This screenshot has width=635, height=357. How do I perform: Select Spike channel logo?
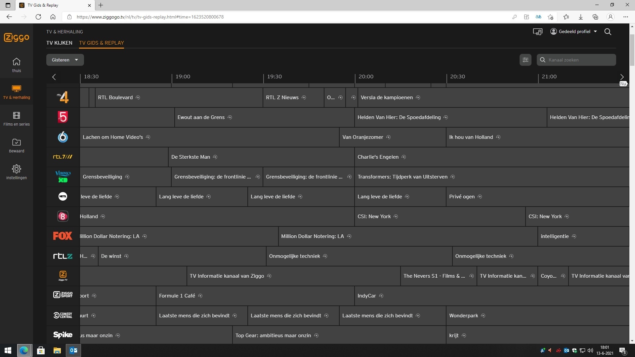pos(63,335)
